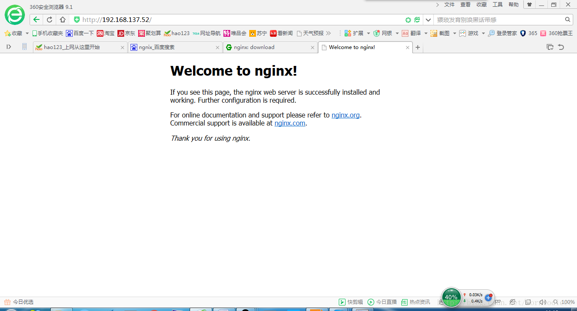
Task: Open the home page via house icon
Action: coord(63,19)
